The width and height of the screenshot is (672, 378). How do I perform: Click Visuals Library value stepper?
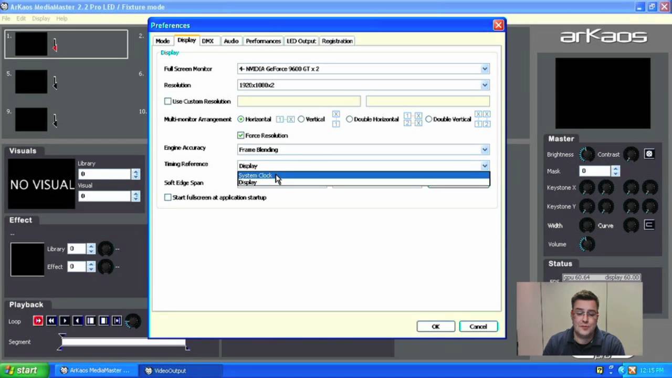click(x=135, y=174)
